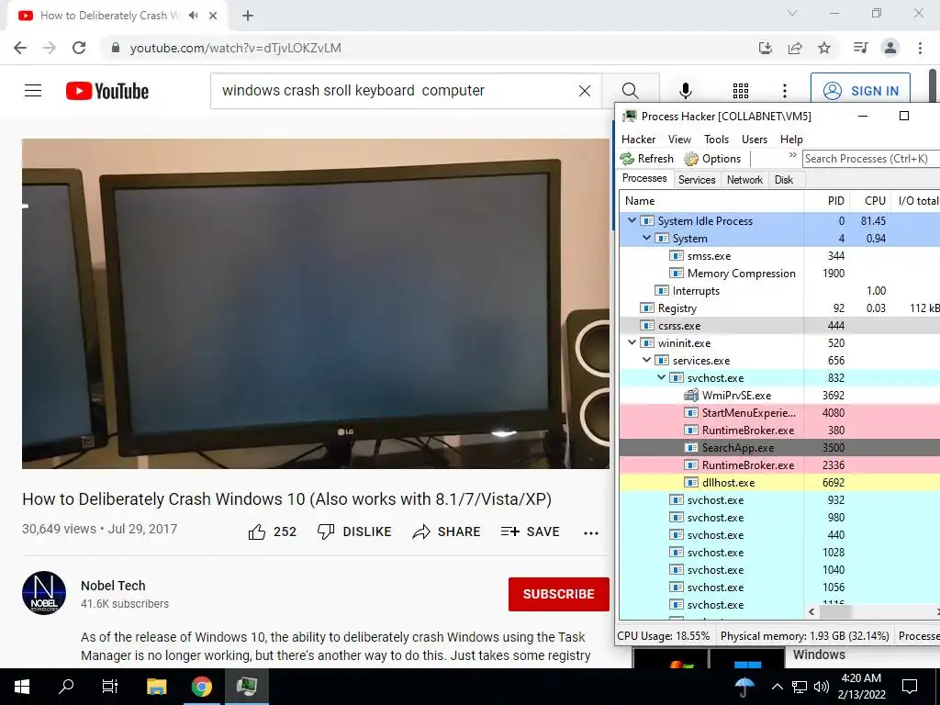Subscribe to Nobel Tech channel
Viewport: 940px width, 705px height.
pyautogui.click(x=559, y=594)
